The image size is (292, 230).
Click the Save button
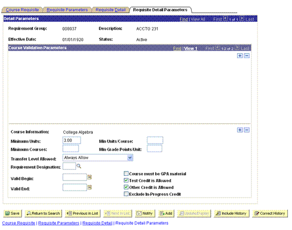click(x=13, y=213)
